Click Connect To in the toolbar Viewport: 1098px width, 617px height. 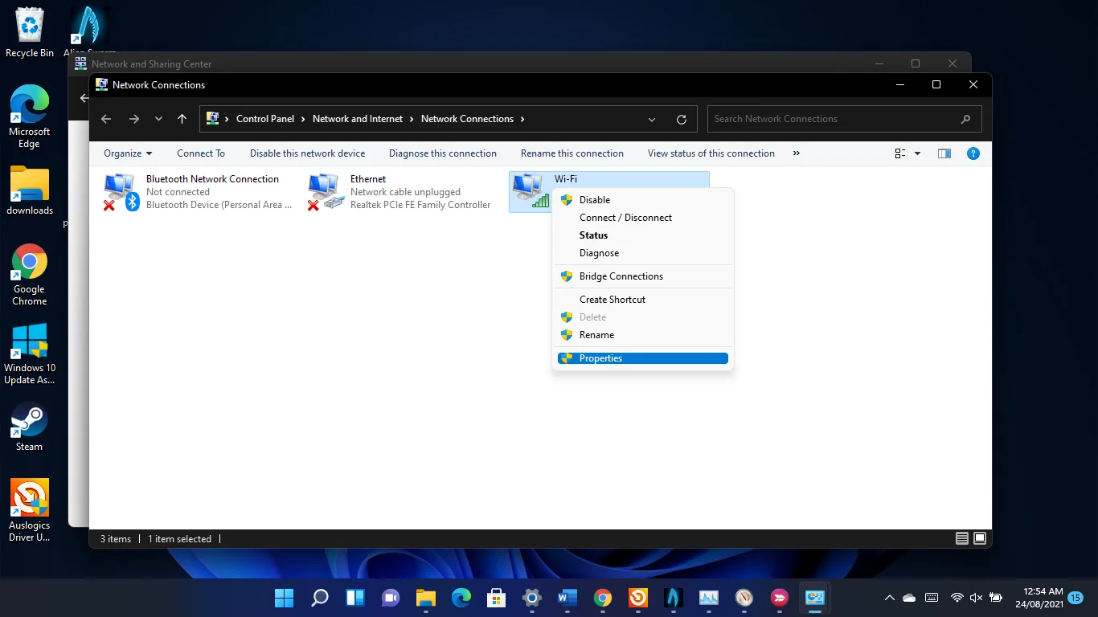[x=201, y=153]
